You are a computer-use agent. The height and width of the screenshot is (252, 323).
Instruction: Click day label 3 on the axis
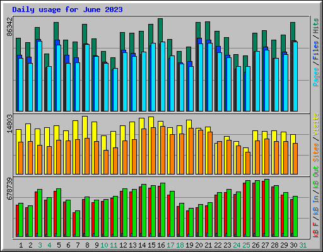point(40,245)
